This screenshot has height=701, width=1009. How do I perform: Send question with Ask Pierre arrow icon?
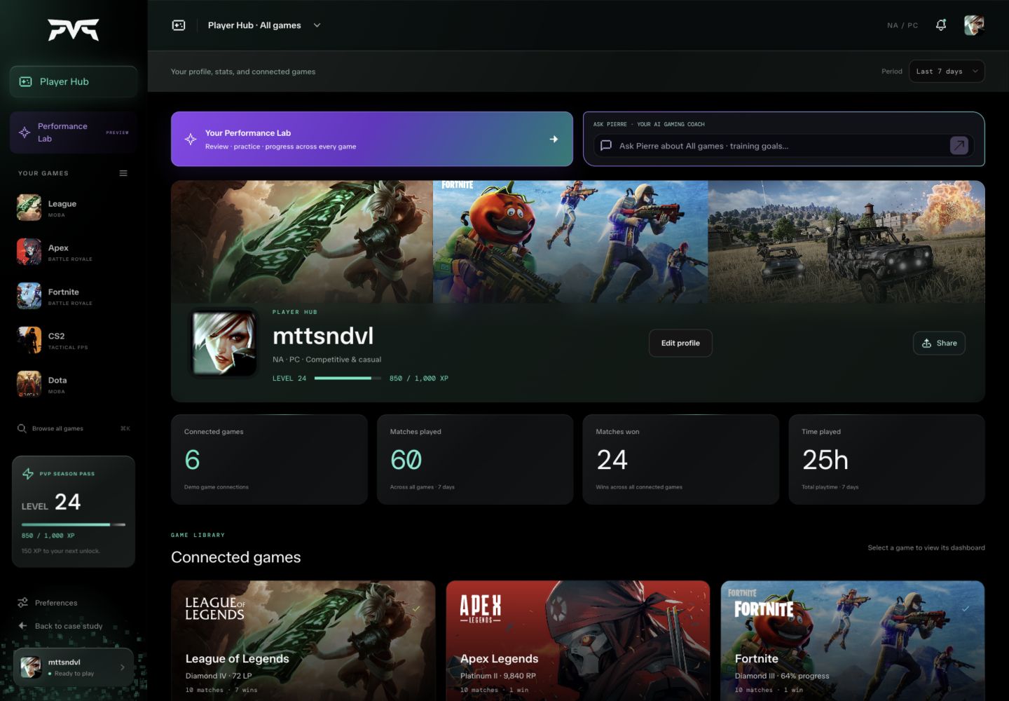959,145
